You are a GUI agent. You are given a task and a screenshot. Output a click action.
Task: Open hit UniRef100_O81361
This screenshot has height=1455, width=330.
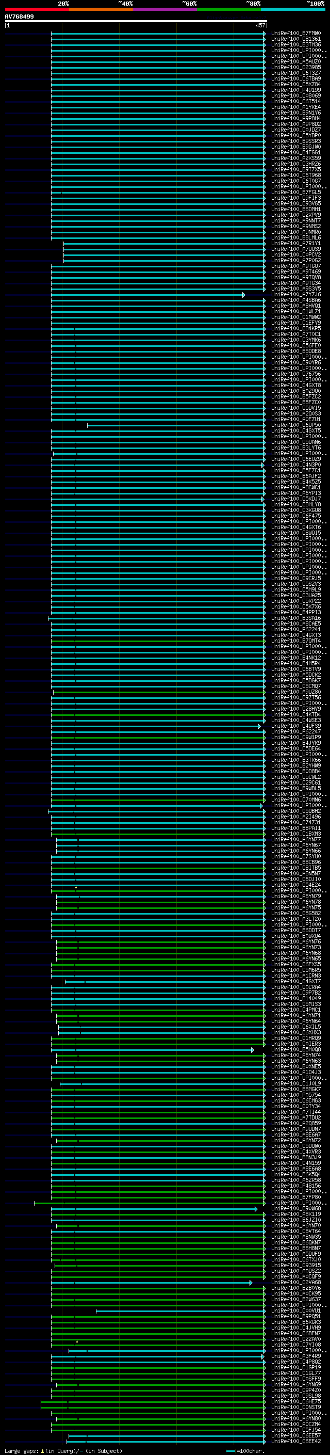point(296,39)
